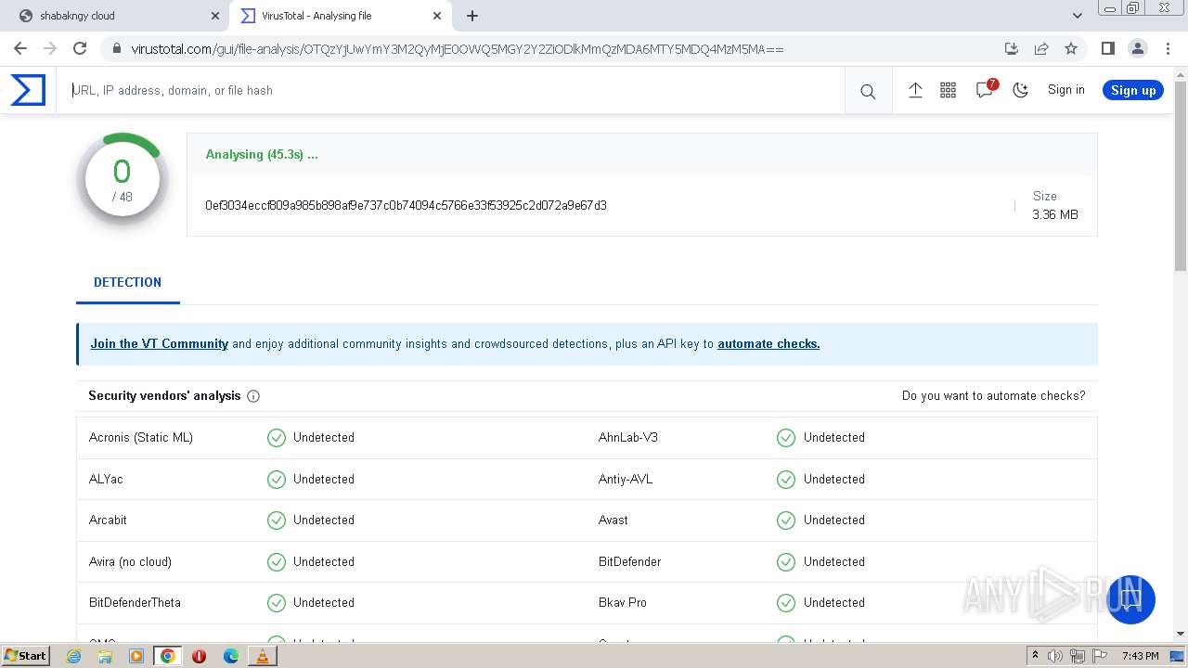Open the Windows Start menu
1188x668 pixels.
click(x=26, y=655)
